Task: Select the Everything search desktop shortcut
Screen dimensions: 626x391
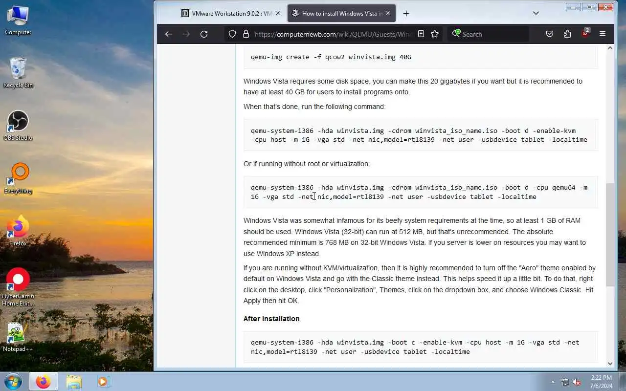Action: 18,178
